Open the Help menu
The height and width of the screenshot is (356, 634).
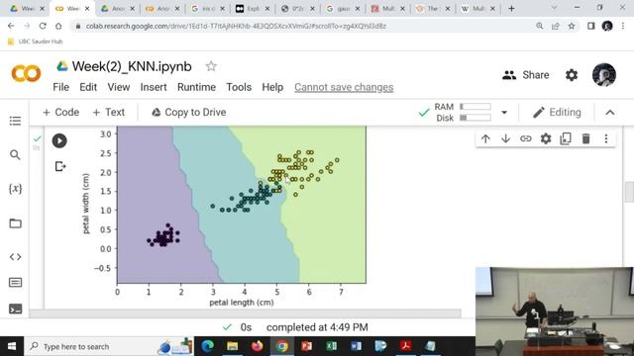[272, 87]
